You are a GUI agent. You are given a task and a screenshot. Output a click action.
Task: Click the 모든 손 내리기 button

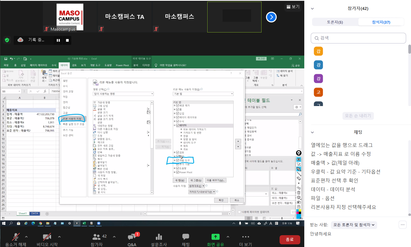click(x=358, y=116)
